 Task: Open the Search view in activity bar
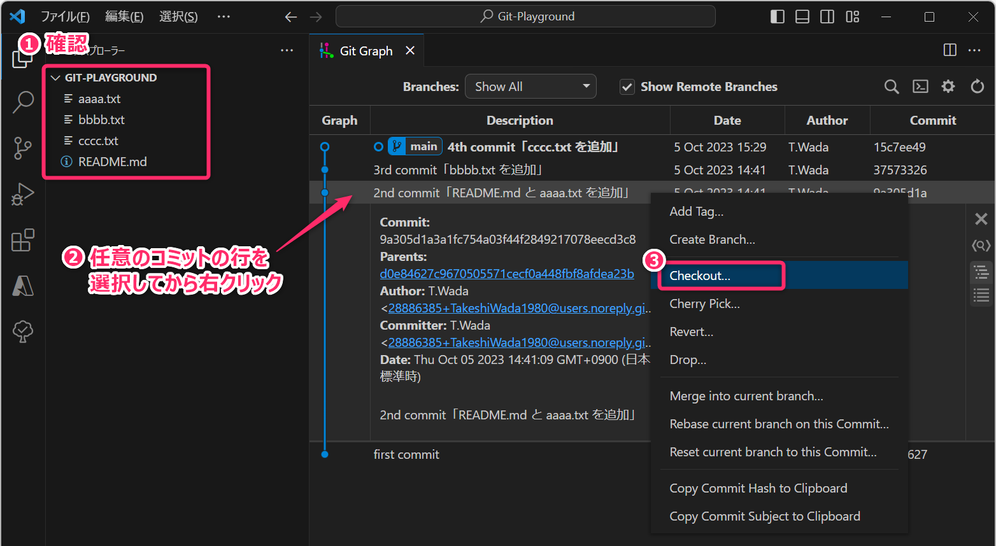coord(23,102)
